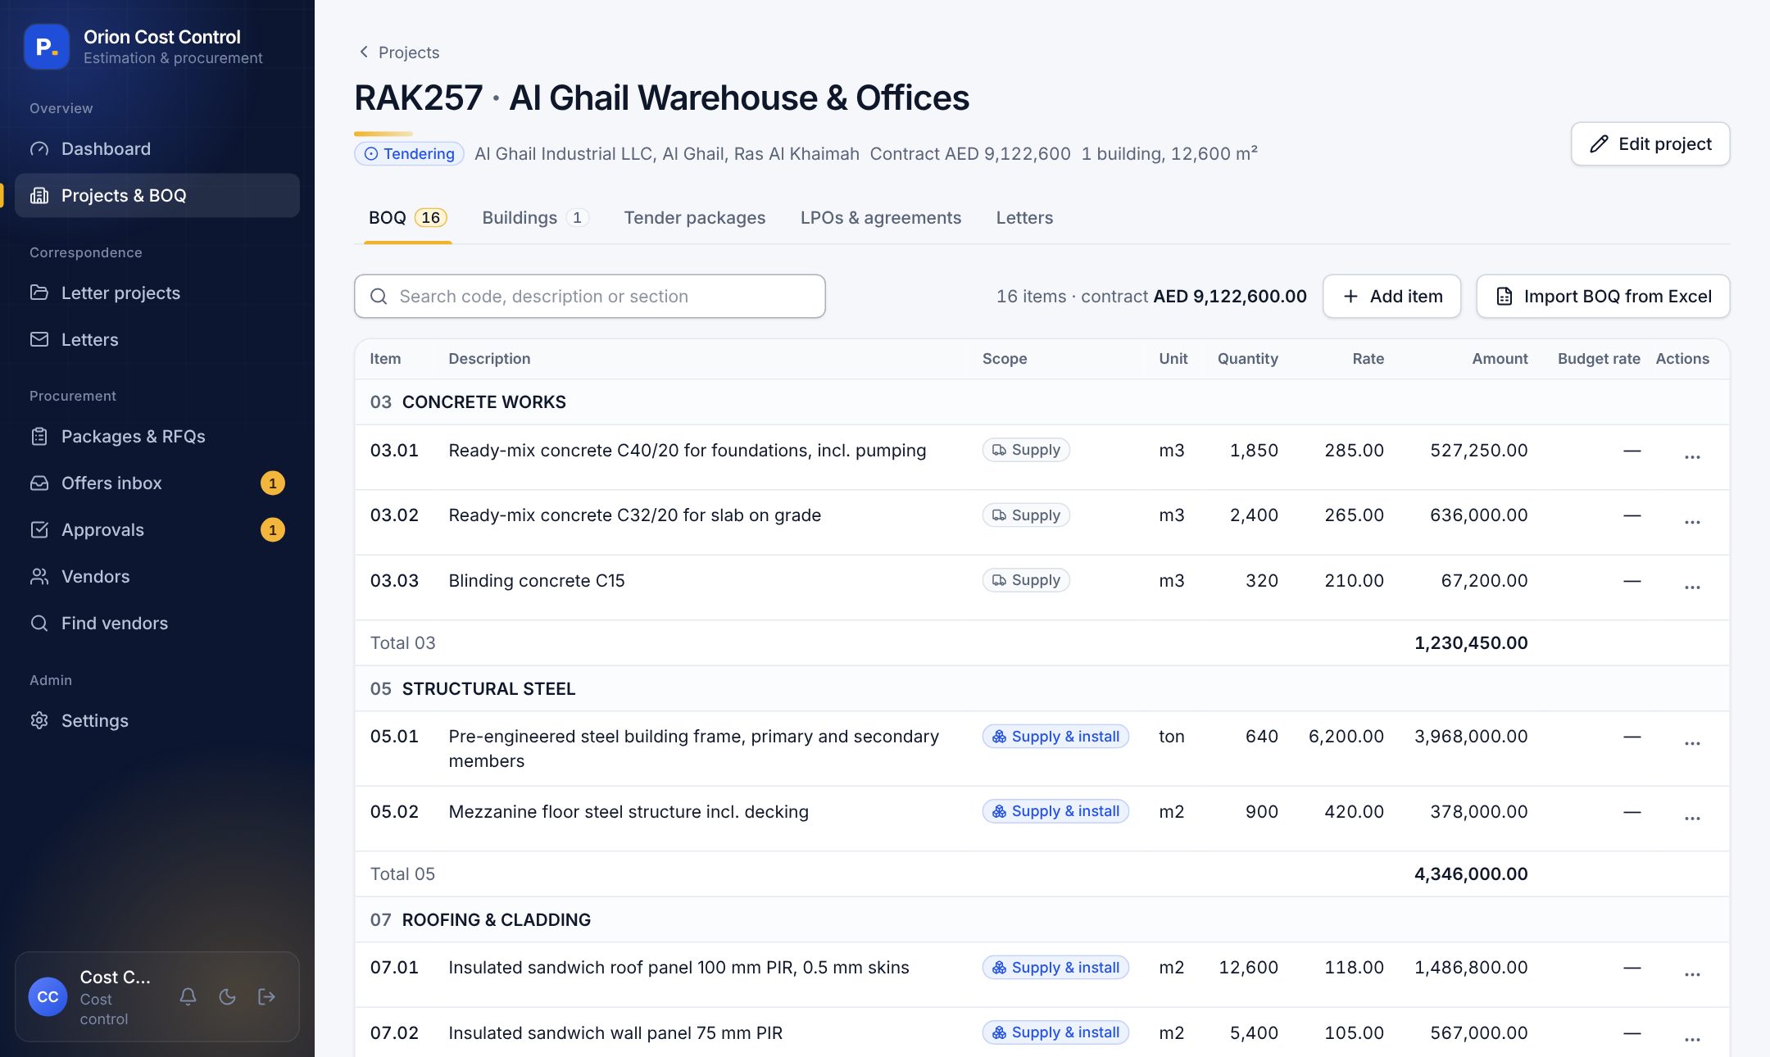Go to Letters in the sidebar

tap(157, 339)
